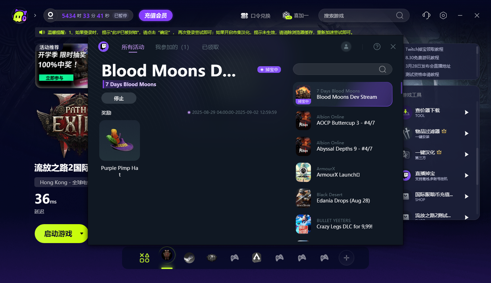491x283 pixels.
Task: Open the hexagon settings icon in the title bar
Action: [443, 15]
